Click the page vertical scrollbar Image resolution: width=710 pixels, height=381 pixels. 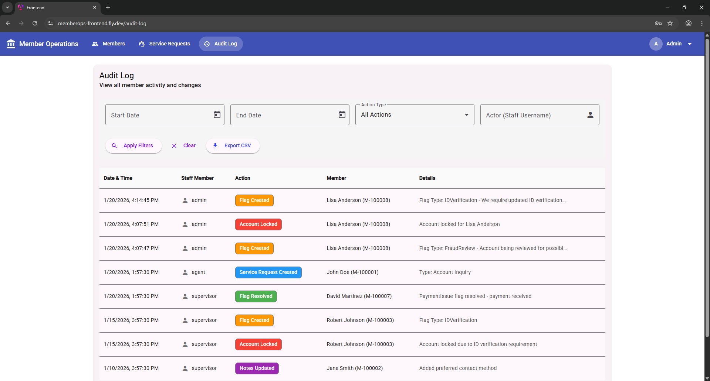point(707,185)
